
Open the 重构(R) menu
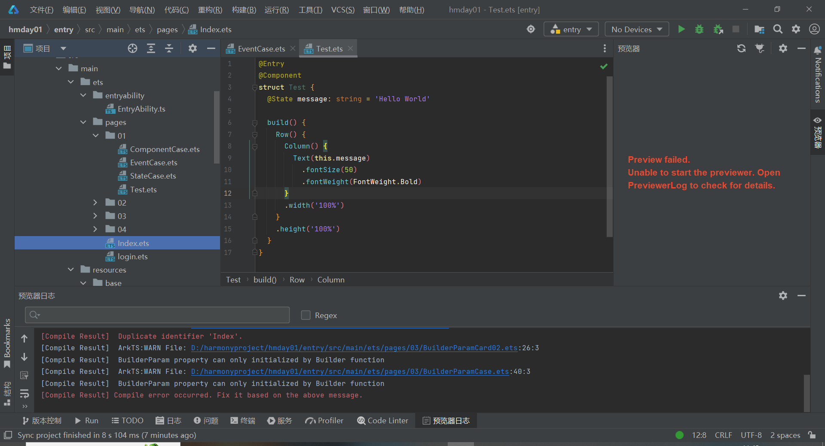[x=210, y=10]
